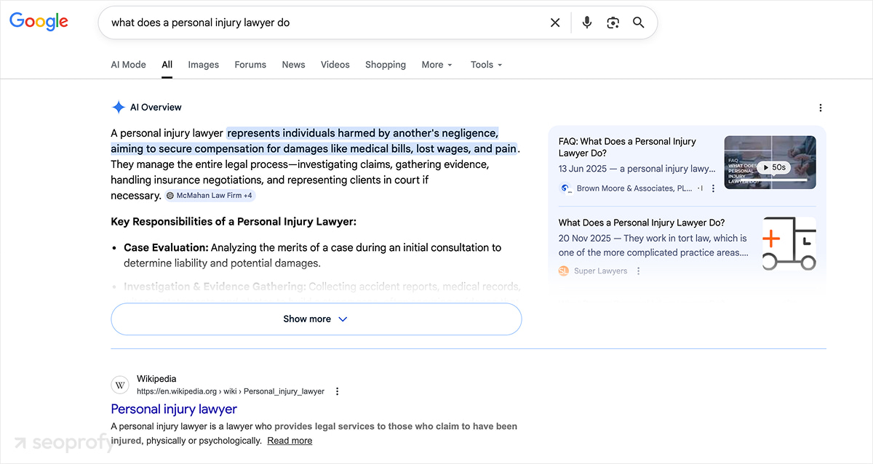The width and height of the screenshot is (873, 464).
Task: Click the Brown Moore & Associates source icon
Action: (x=565, y=188)
